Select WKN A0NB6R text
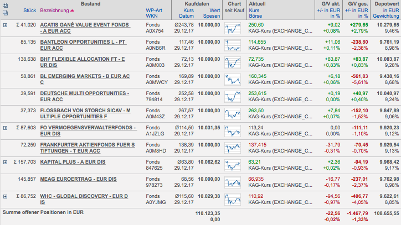The height and width of the screenshot is (225, 401). 156,48
